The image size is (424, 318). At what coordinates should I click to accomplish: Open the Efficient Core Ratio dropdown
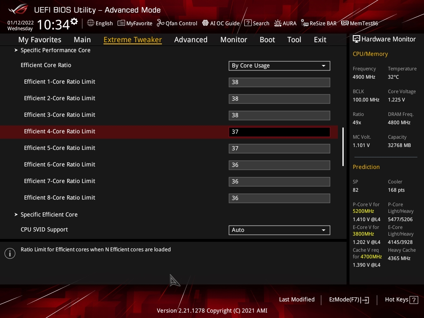click(279, 65)
